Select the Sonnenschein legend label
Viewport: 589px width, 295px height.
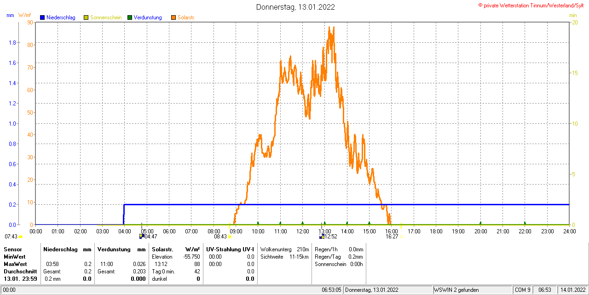click(x=106, y=17)
